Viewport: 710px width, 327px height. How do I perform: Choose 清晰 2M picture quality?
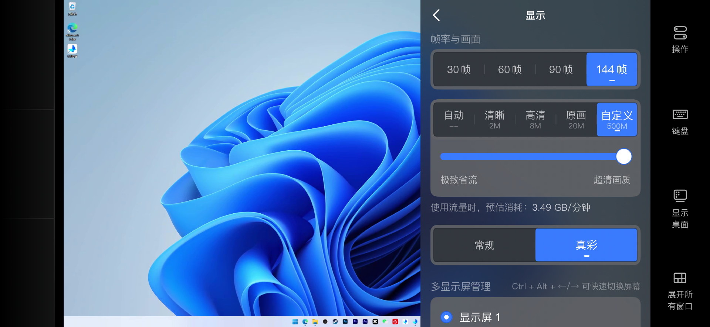(495, 120)
